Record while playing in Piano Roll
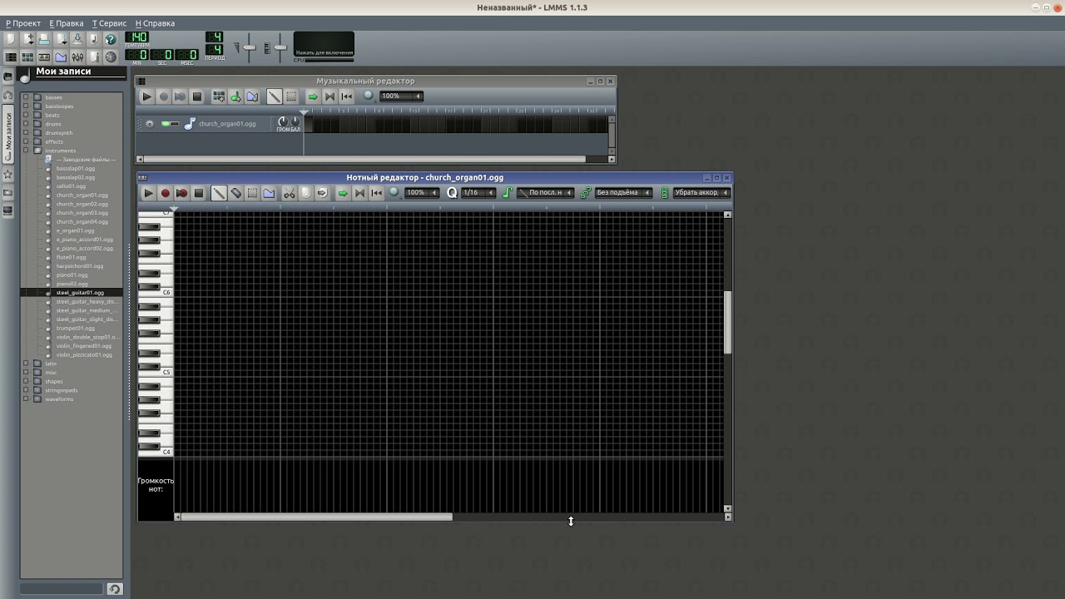 (x=181, y=193)
